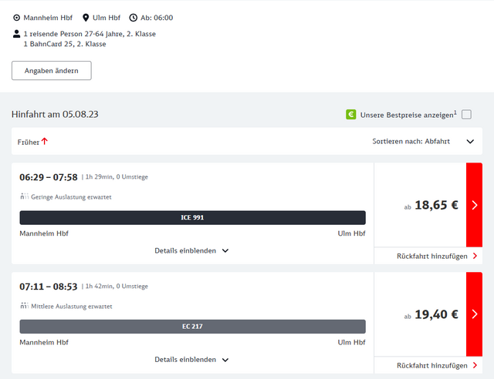This screenshot has width=494, height=379.
Task: Click the 06:29 – 07:58 time
Action: [x=48, y=177]
